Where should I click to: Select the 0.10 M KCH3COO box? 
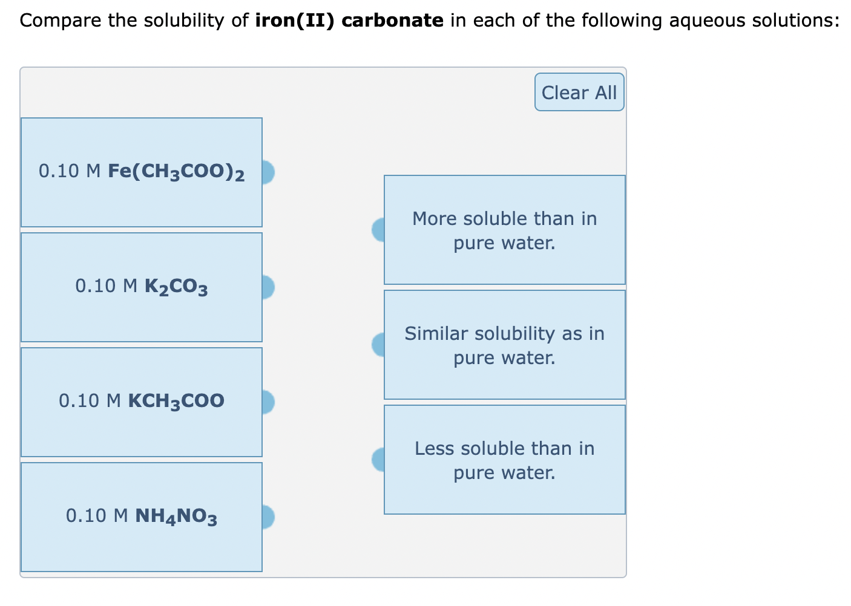coord(141,401)
